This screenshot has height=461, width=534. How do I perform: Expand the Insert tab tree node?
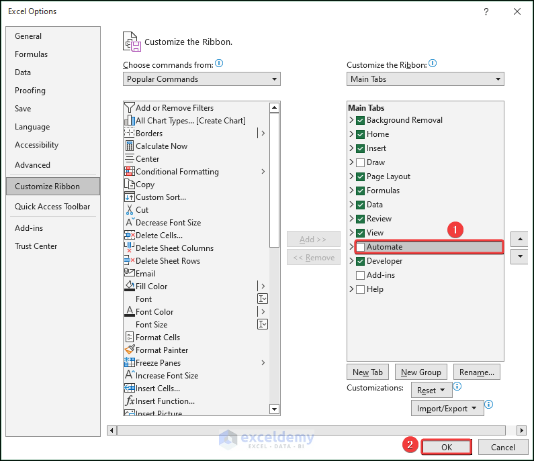pyautogui.click(x=351, y=148)
